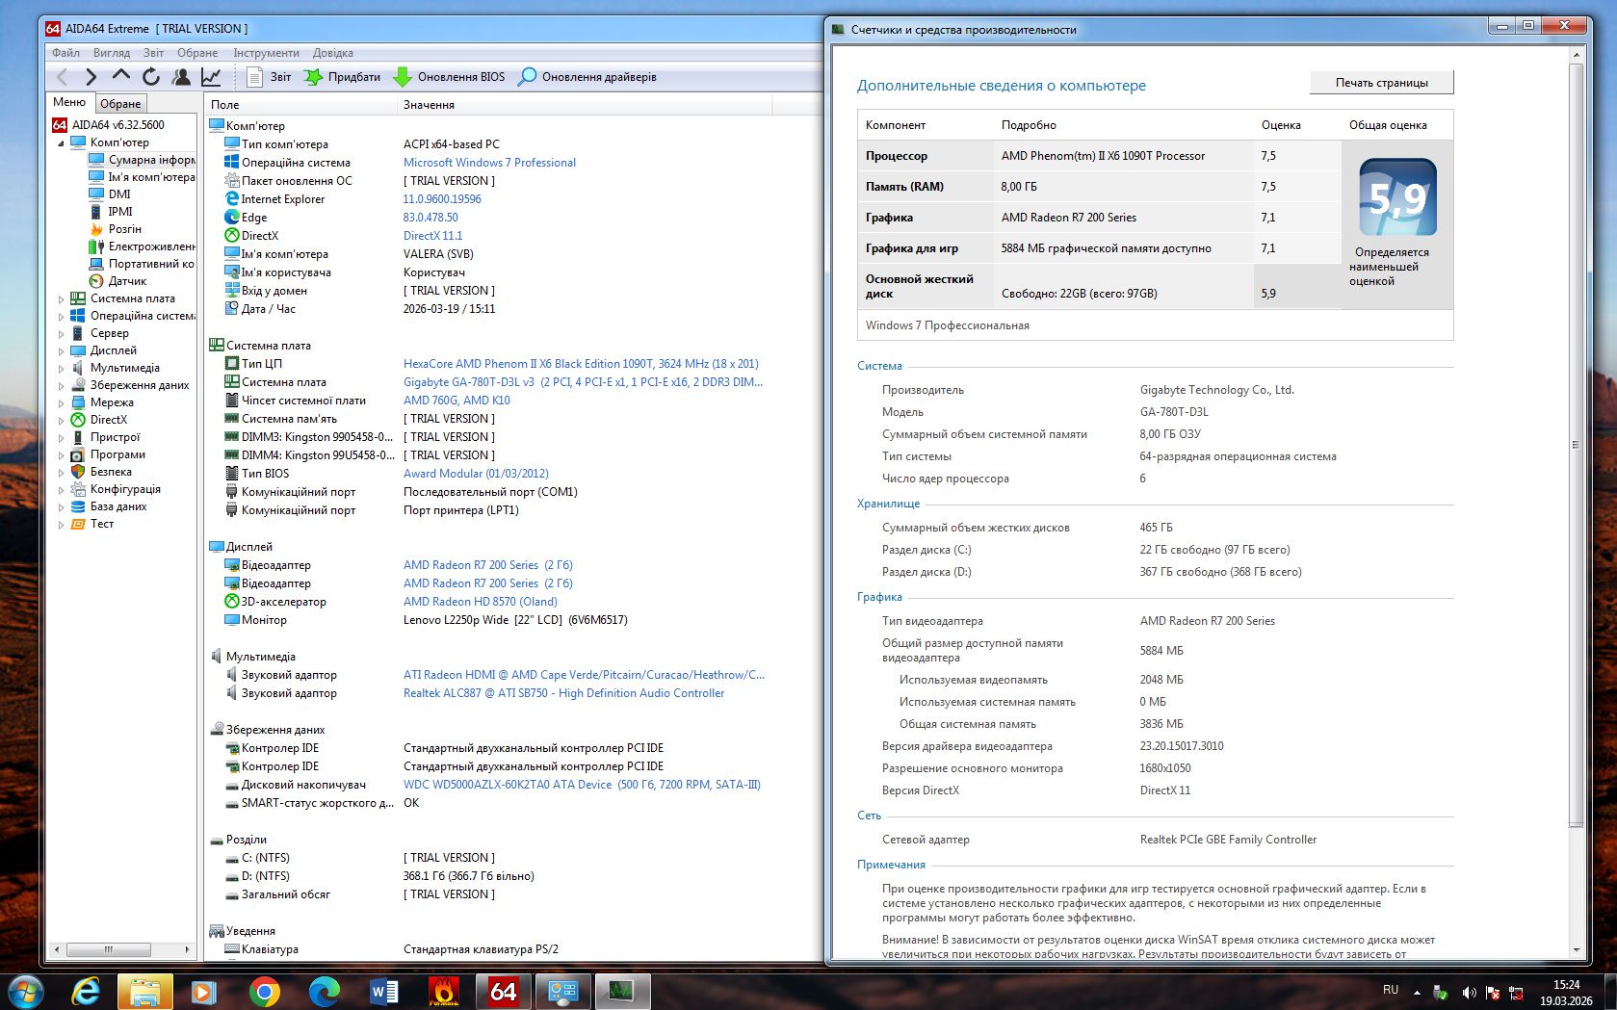Open Internet Explorer from the taskbar

[87, 991]
